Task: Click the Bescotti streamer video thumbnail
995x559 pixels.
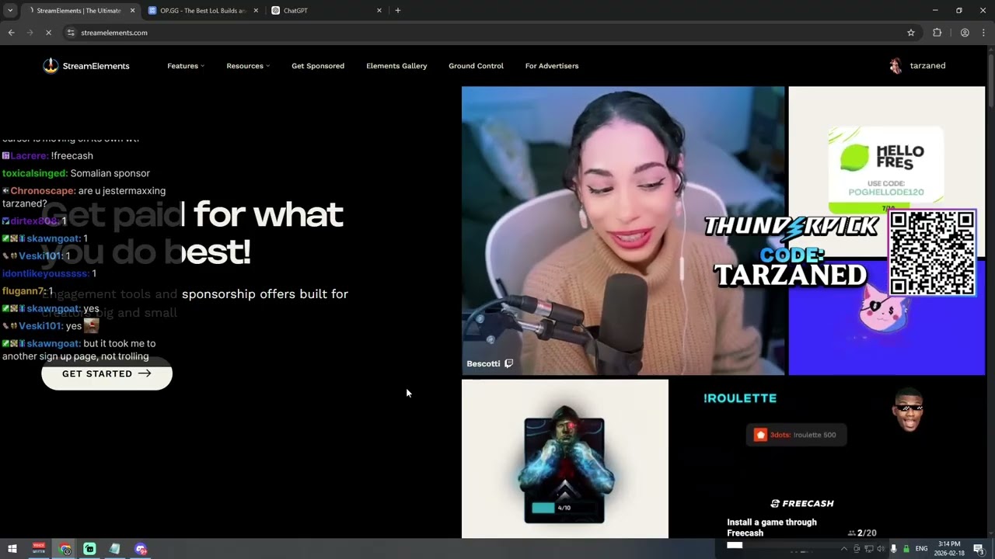Action: click(x=623, y=231)
